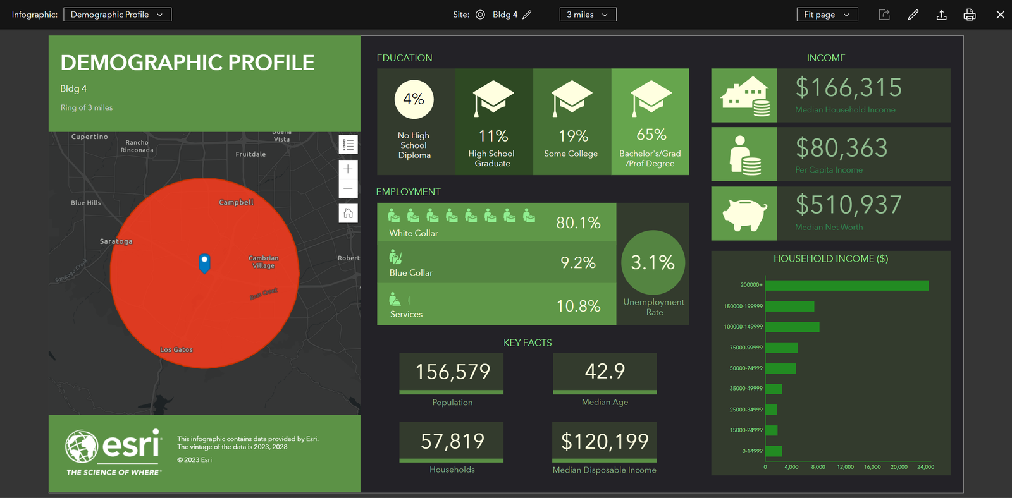1012x498 pixels.
Task: Click the site target icon beside Site
Action: pos(480,15)
